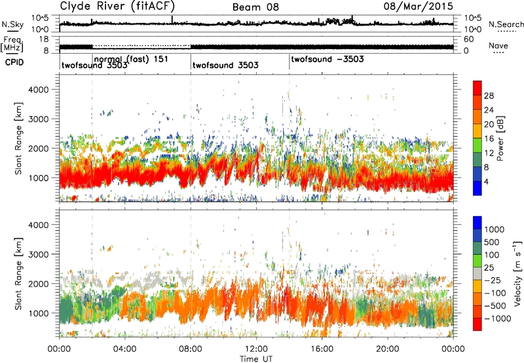Click the 'Time UT' axis title
The image size is (524, 363).
point(256,359)
